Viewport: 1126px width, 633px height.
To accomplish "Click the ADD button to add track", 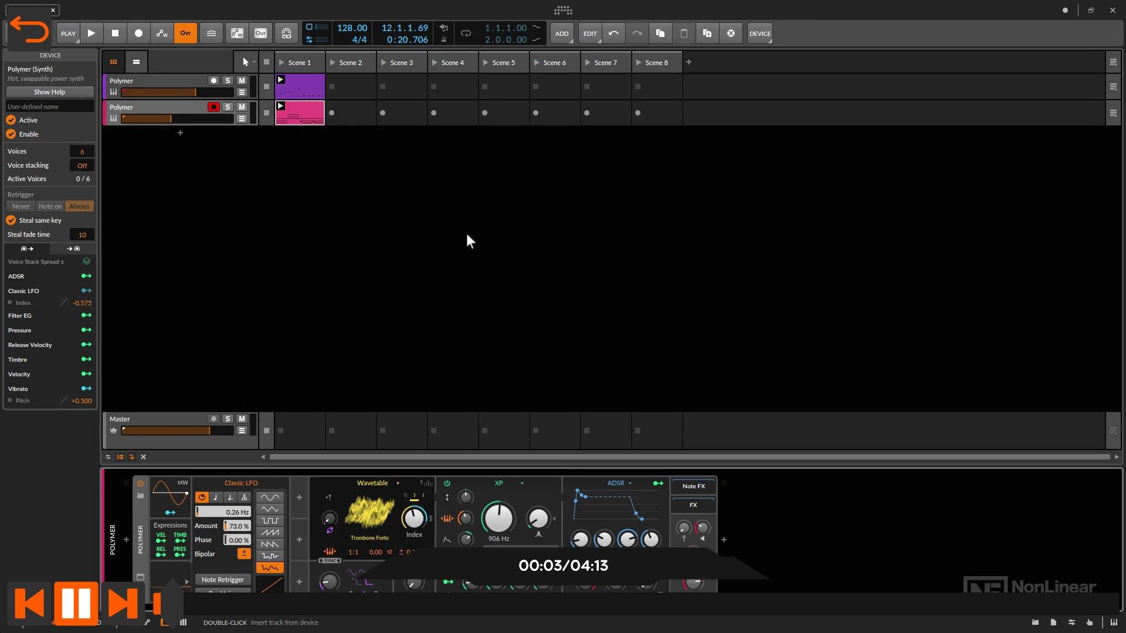I will [x=562, y=32].
